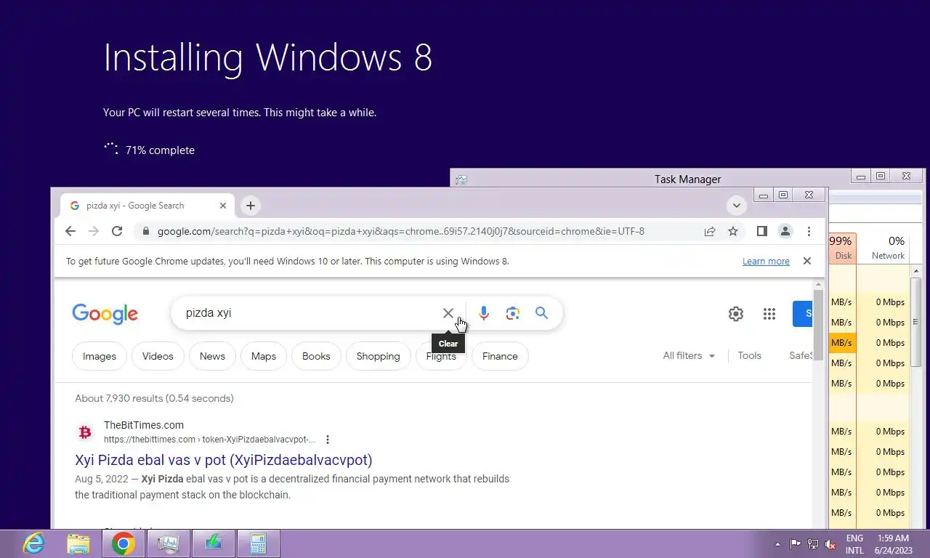Open Internet Explorer from taskbar
930x558 pixels.
click(33, 543)
